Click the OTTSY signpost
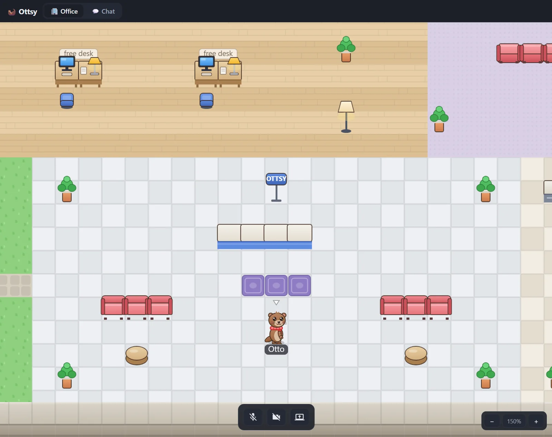552x437 pixels. 276,187
